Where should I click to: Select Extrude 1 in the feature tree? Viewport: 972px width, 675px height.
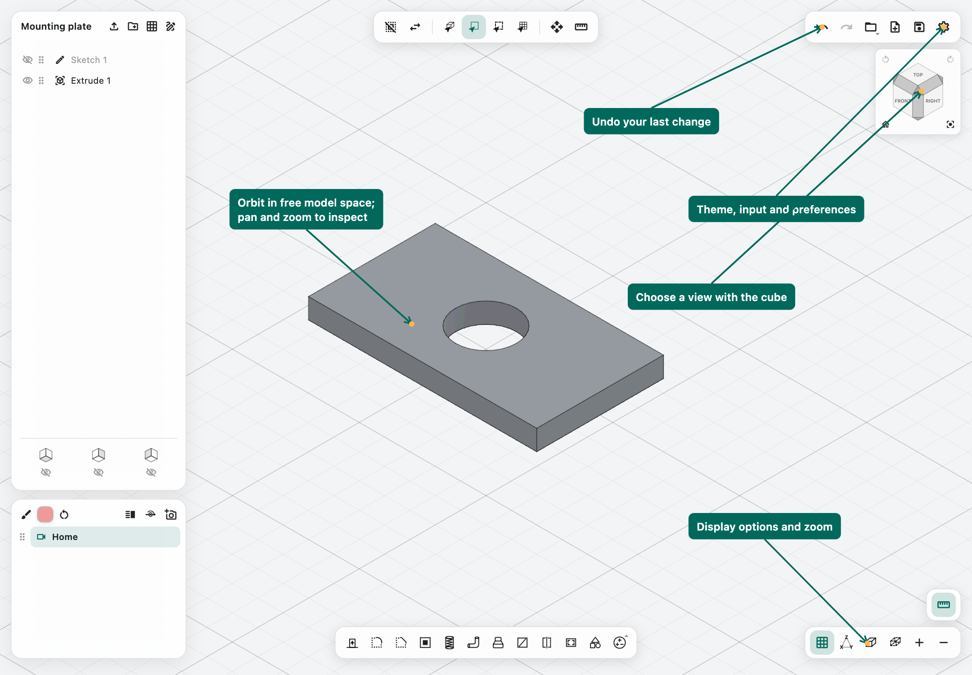click(90, 81)
